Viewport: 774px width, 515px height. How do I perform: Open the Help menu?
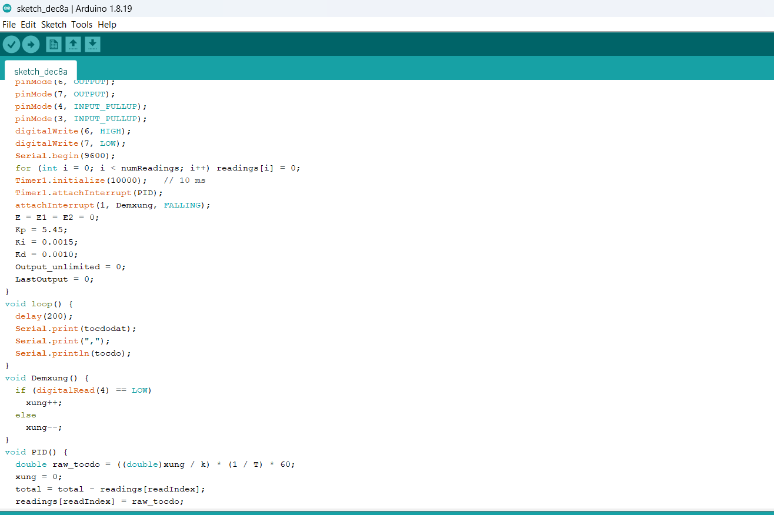tap(107, 25)
